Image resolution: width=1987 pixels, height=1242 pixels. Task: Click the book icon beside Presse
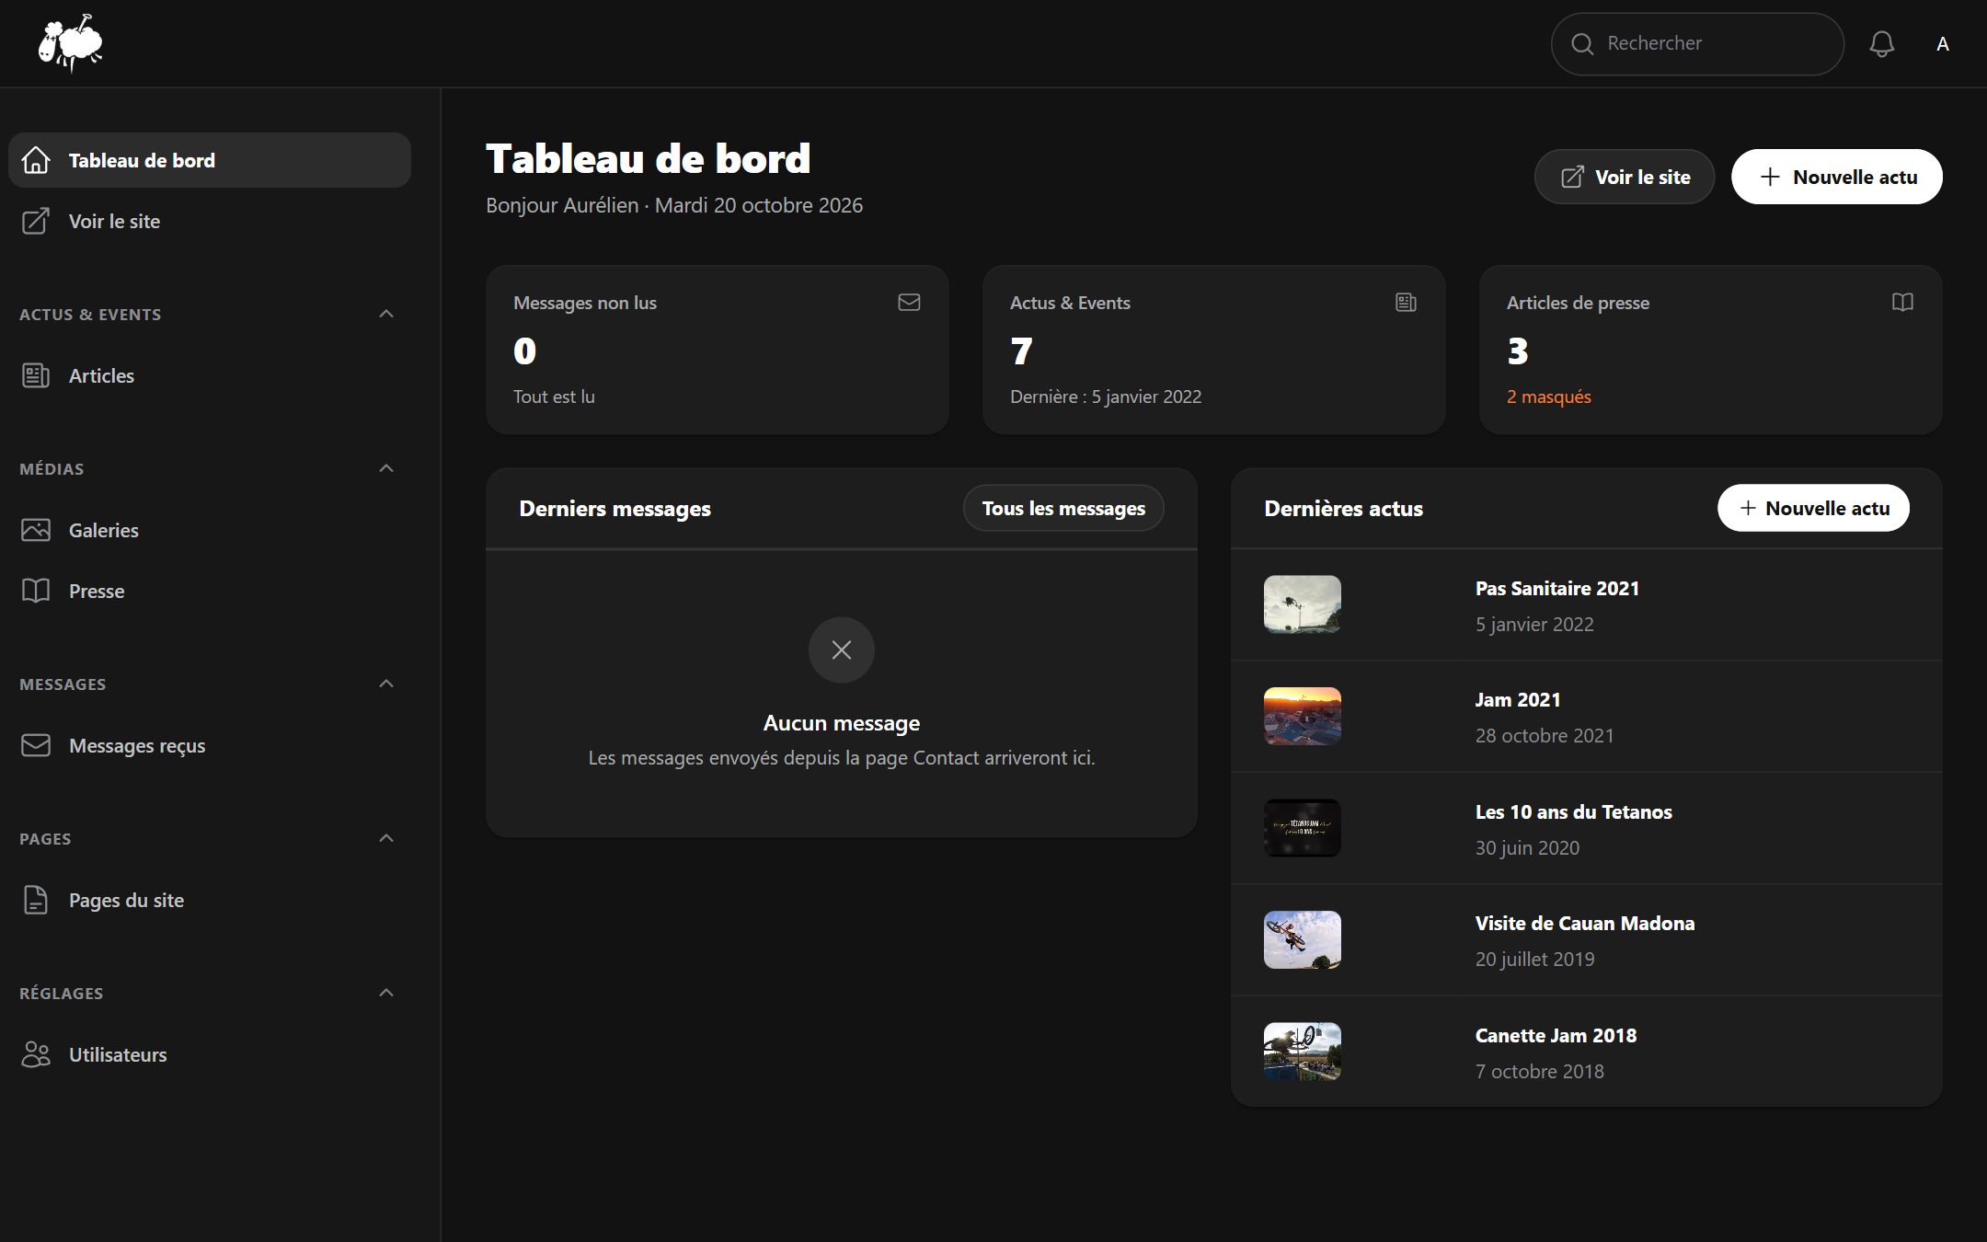coord(36,591)
